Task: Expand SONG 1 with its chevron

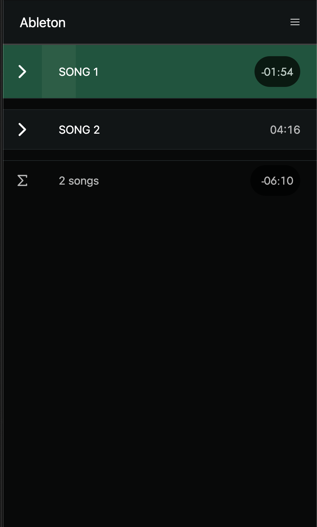Action: [x=22, y=72]
